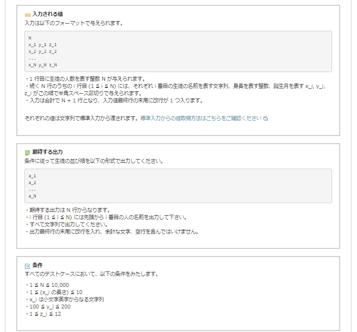This screenshot has height=332, width=357.
Task: Click the 期待する出力 section icon
Action: tap(27, 153)
